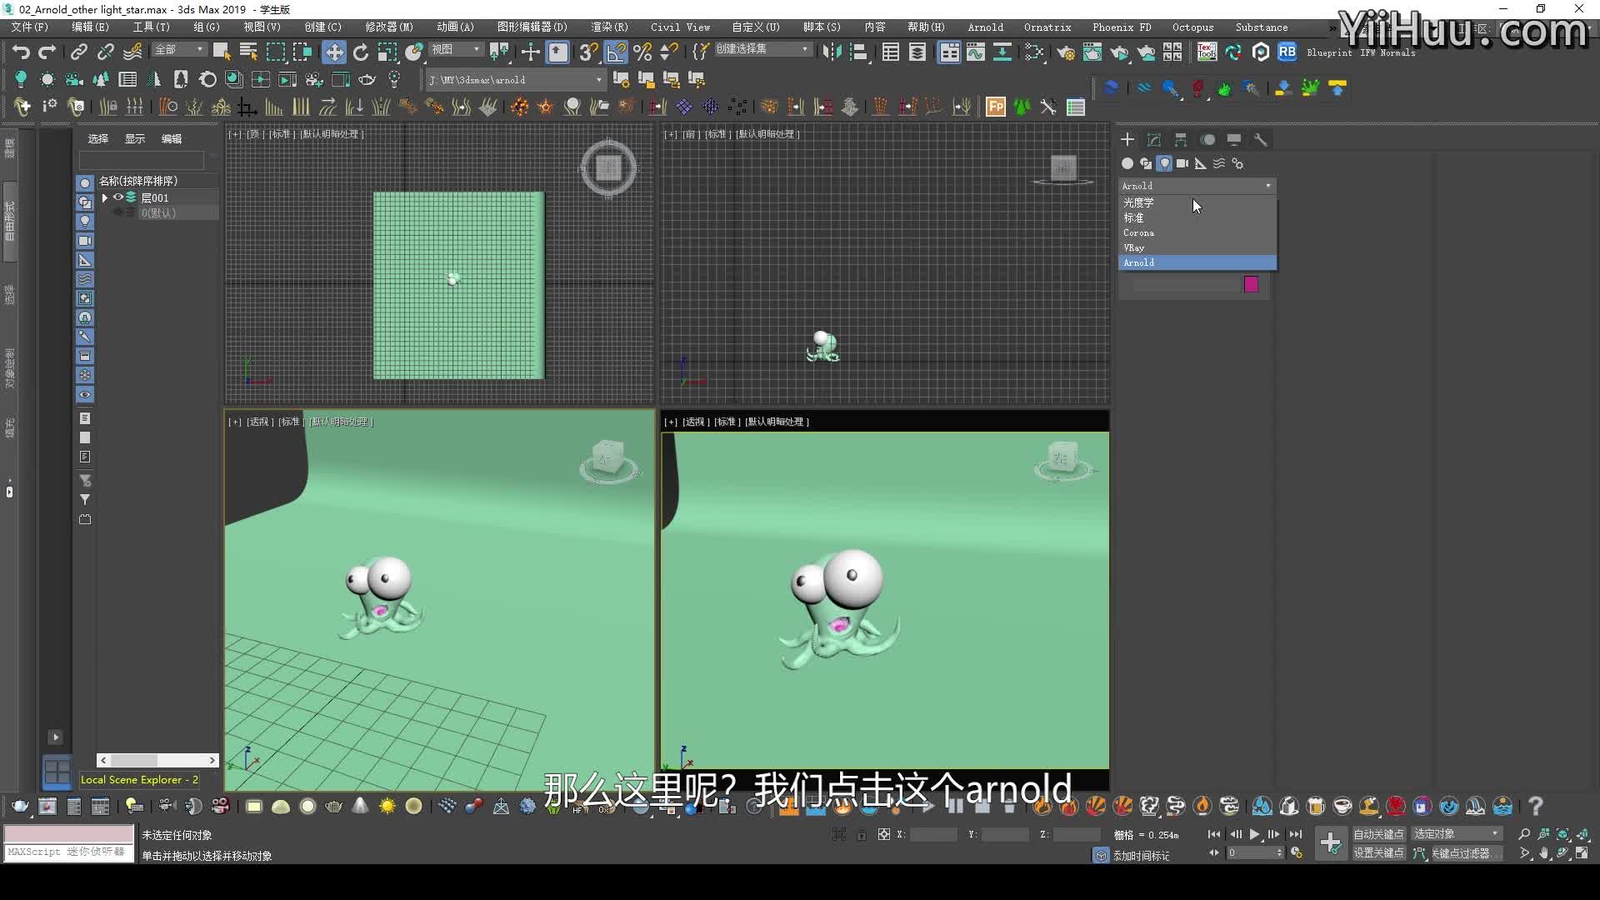Open the Render Setup teapot icon
Image resolution: width=1600 pixels, height=900 pixels.
point(1066,52)
